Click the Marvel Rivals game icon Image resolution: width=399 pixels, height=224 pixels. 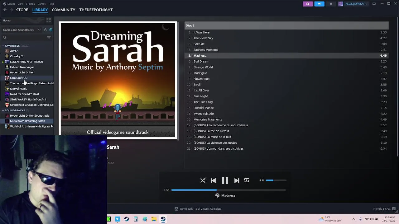7,89
